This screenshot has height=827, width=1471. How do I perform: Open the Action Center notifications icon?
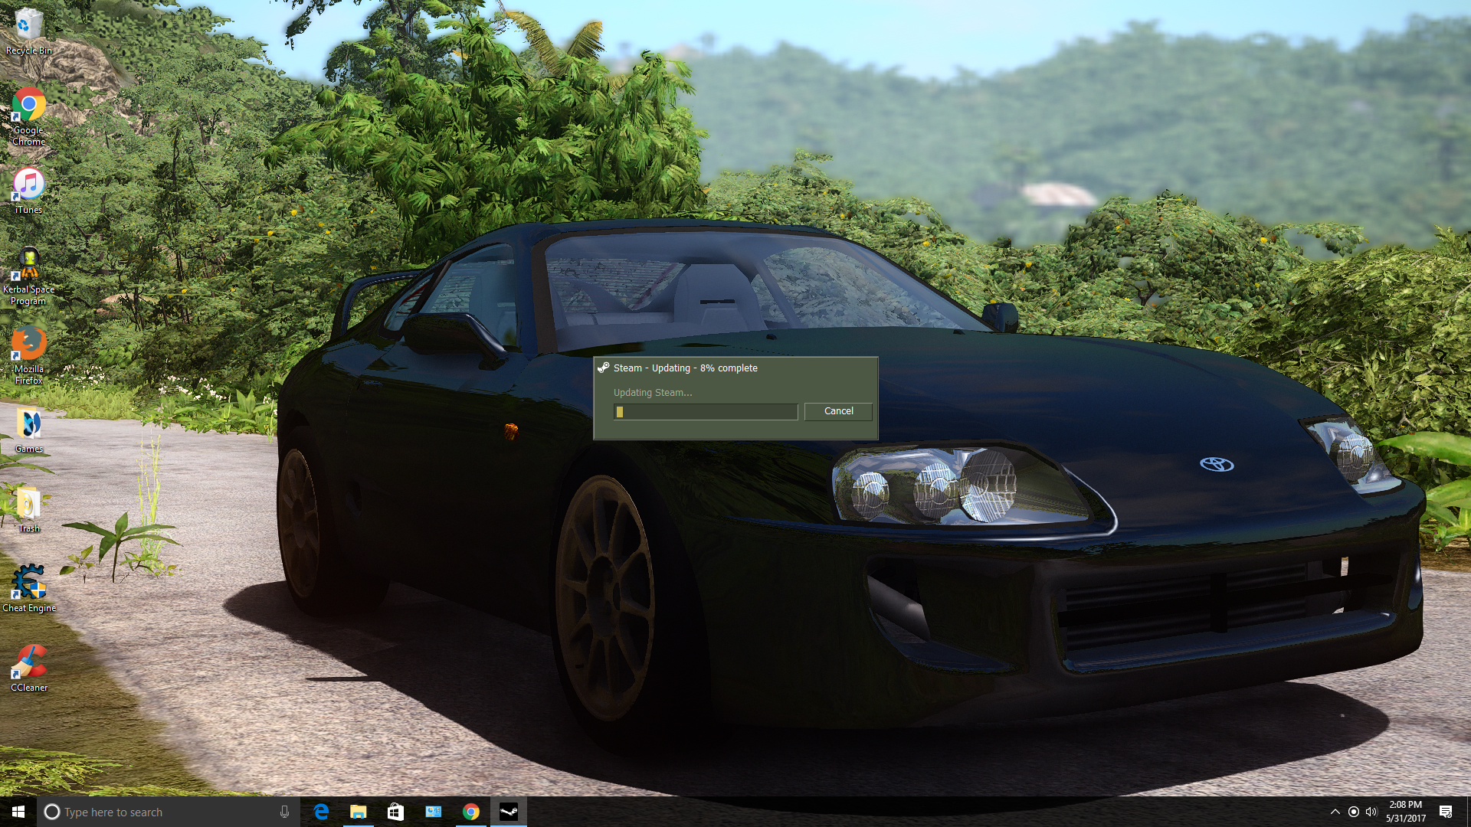(x=1446, y=812)
